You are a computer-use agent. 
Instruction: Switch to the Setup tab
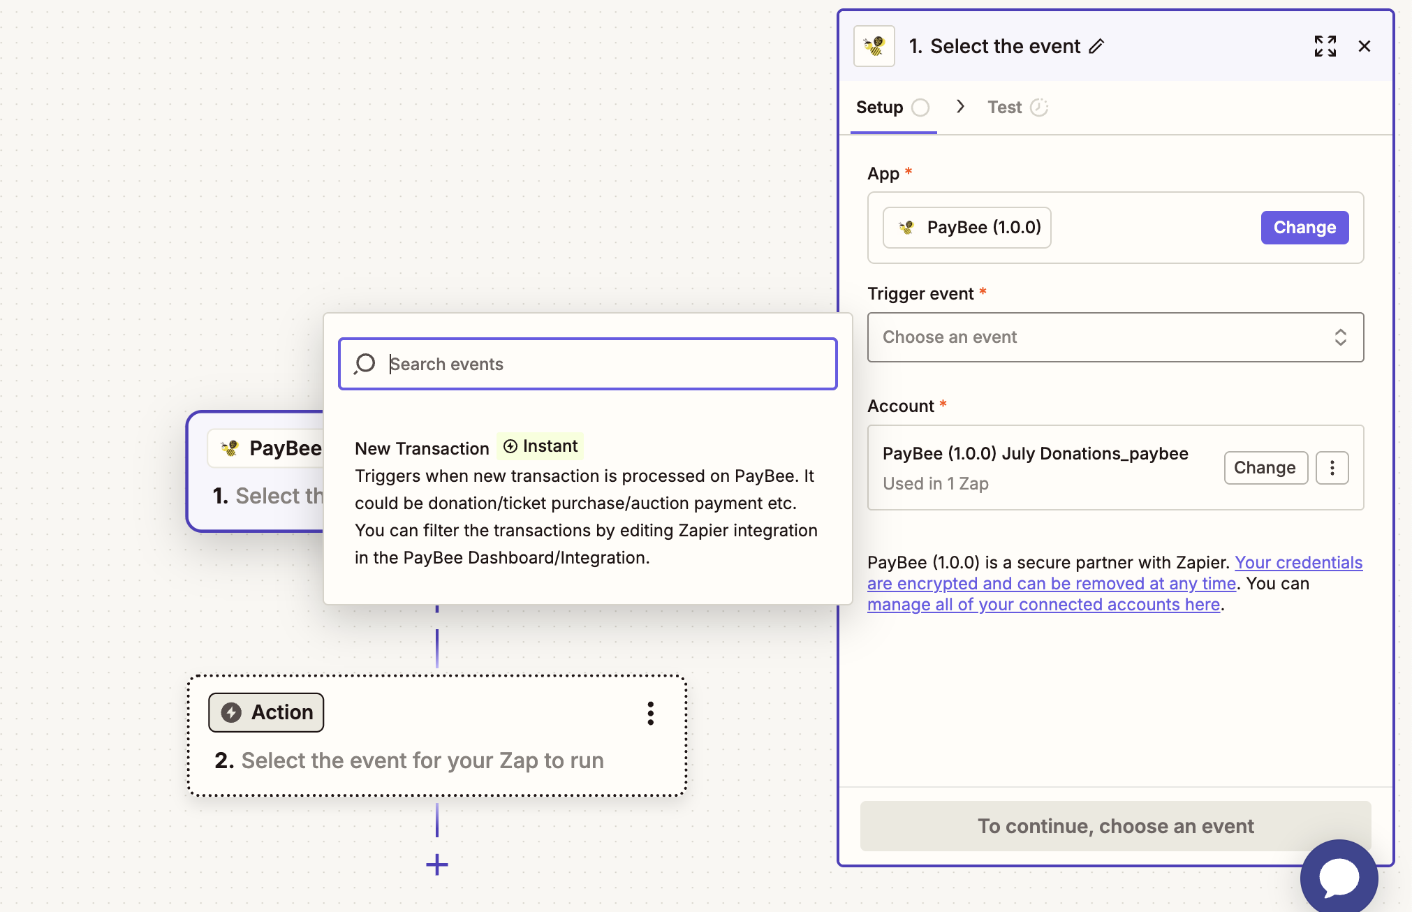click(880, 108)
